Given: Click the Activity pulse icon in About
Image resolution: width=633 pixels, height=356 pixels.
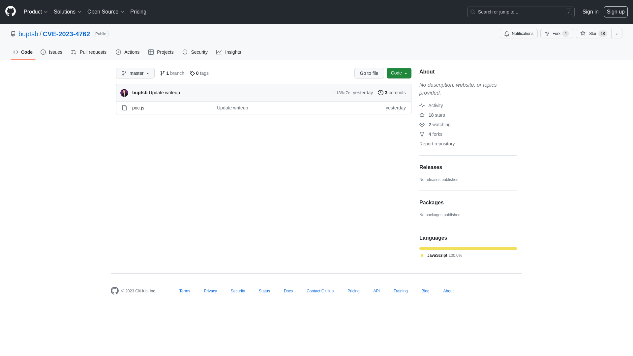Looking at the screenshot, I should 422,105.
